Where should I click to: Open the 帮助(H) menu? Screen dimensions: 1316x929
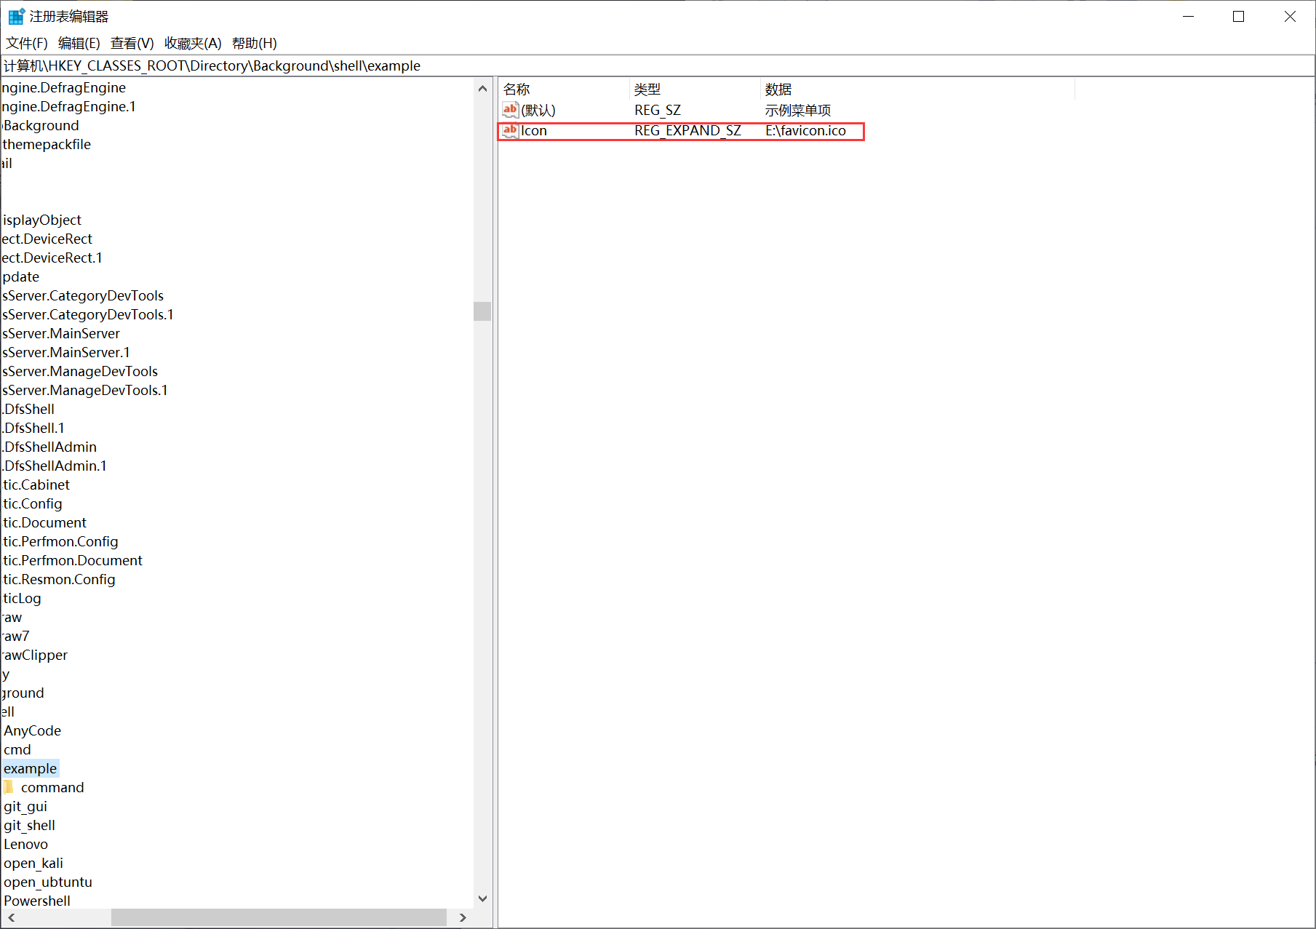255,44
